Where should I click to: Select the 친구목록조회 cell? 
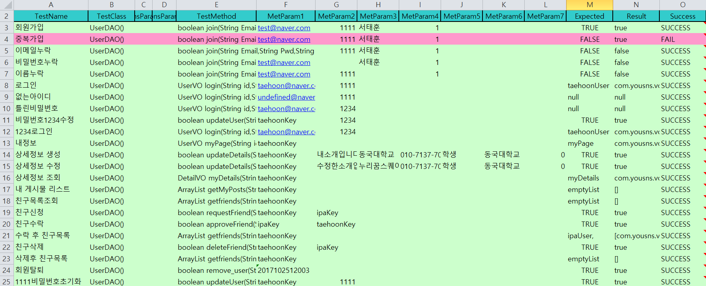[x=51, y=201]
